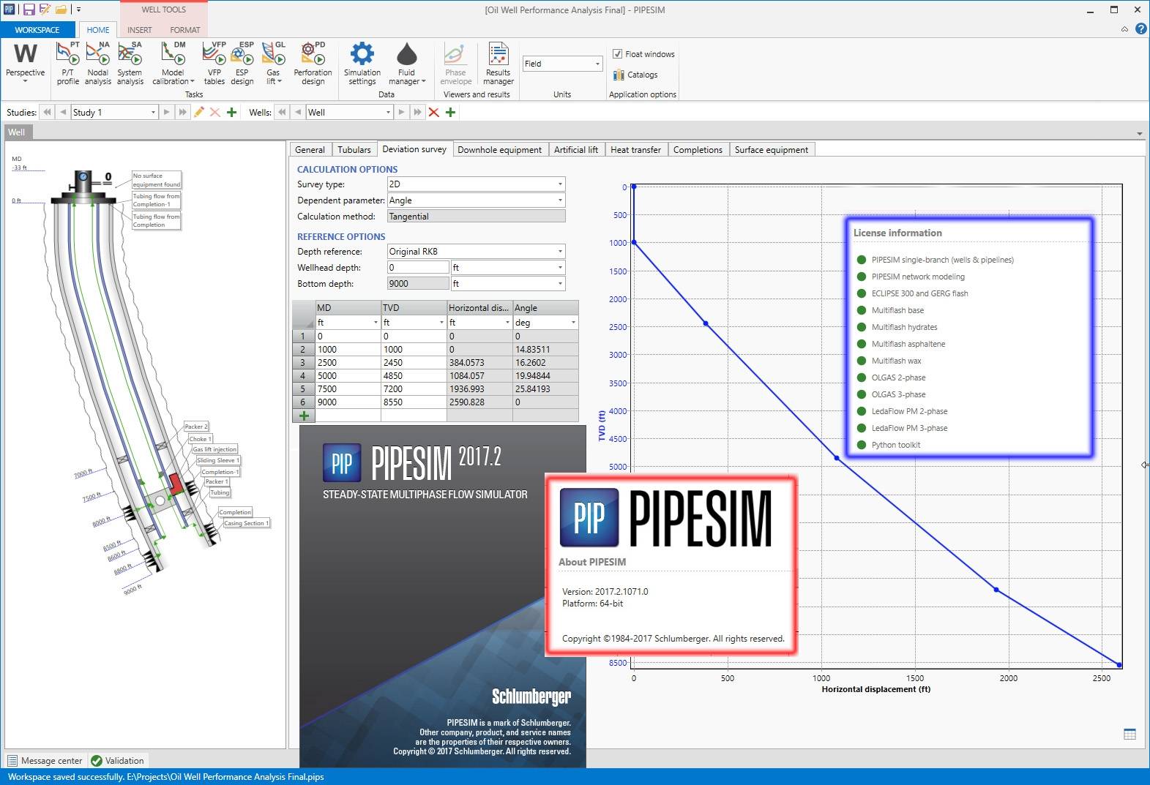The width and height of the screenshot is (1150, 785).
Task: Delete well with red X beside Wells
Action: point(433,112)
